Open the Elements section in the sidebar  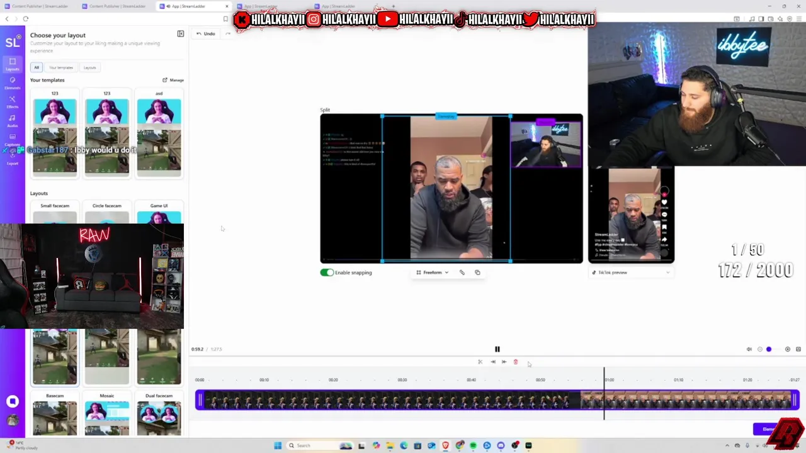pos(12,82)
